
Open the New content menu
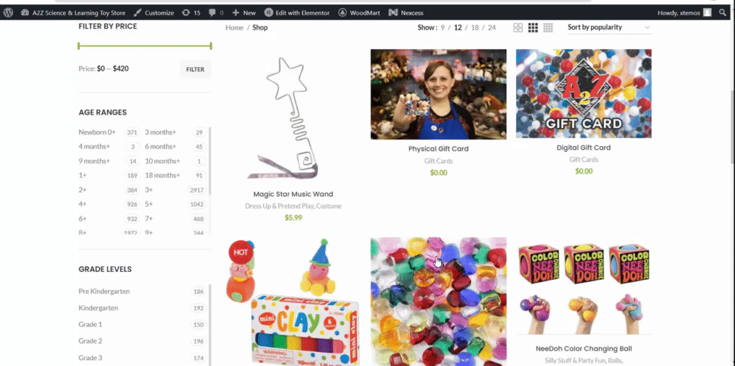click(244, 12)
